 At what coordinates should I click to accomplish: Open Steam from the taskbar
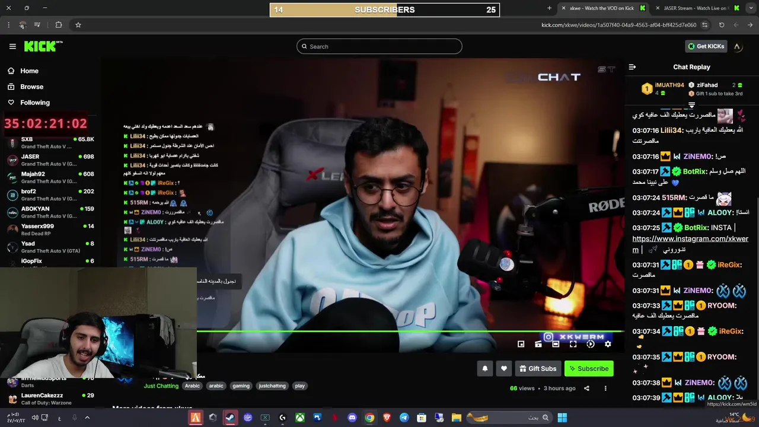(x=230, y=418)
